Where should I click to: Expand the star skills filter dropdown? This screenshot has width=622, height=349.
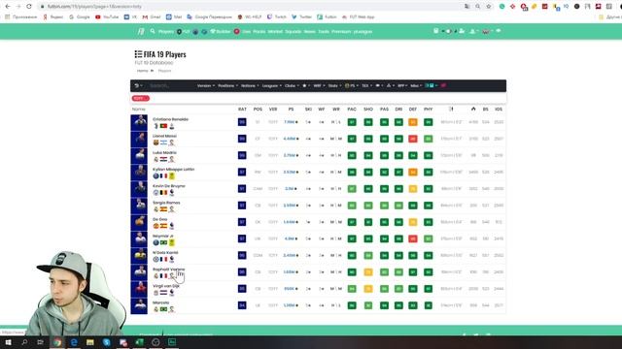tap(306, 85)
